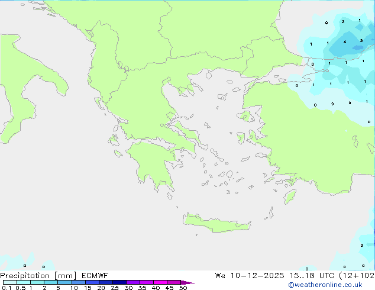Click the above-50 mm arrow tip on the legend
The width and height of the screenshot is (375, 290).
coord(187,282)
